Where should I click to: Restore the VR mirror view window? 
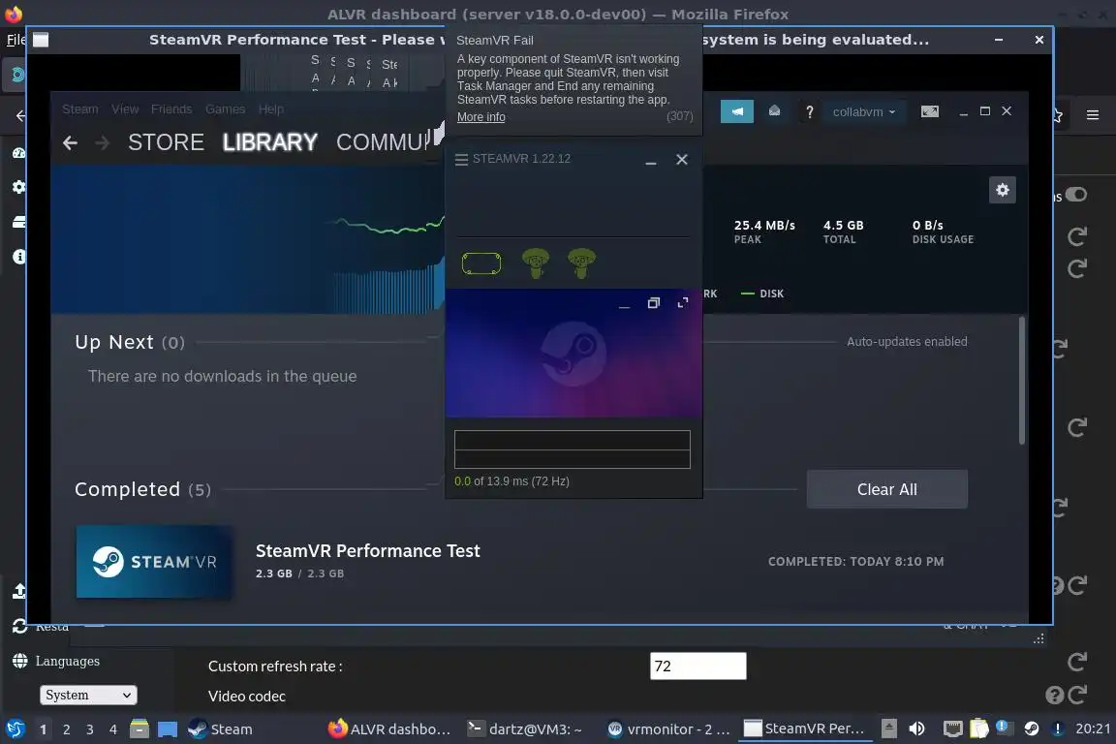pyautogui.click(x=653, y=303)
